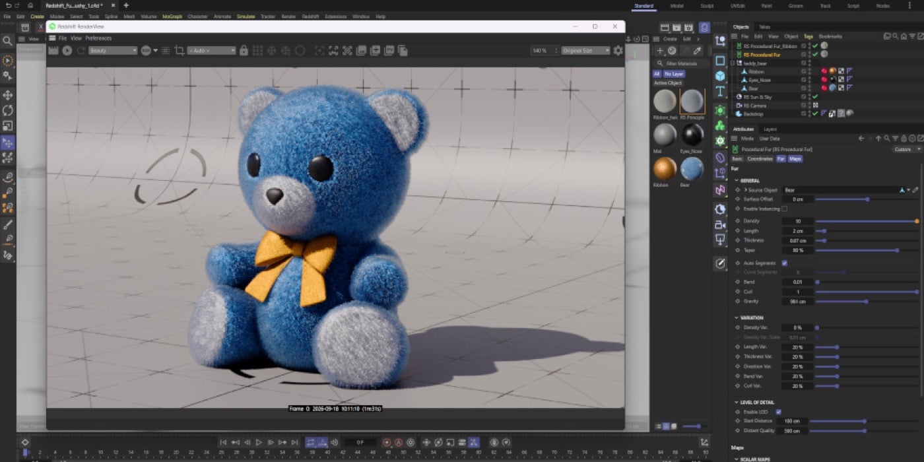The image size is (924, 462).
Task: Click the camera object icon in tool column
Action: point(720,224)
